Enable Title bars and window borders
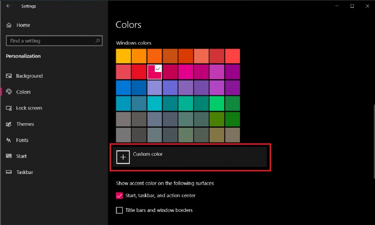 (x=120, y=210)
